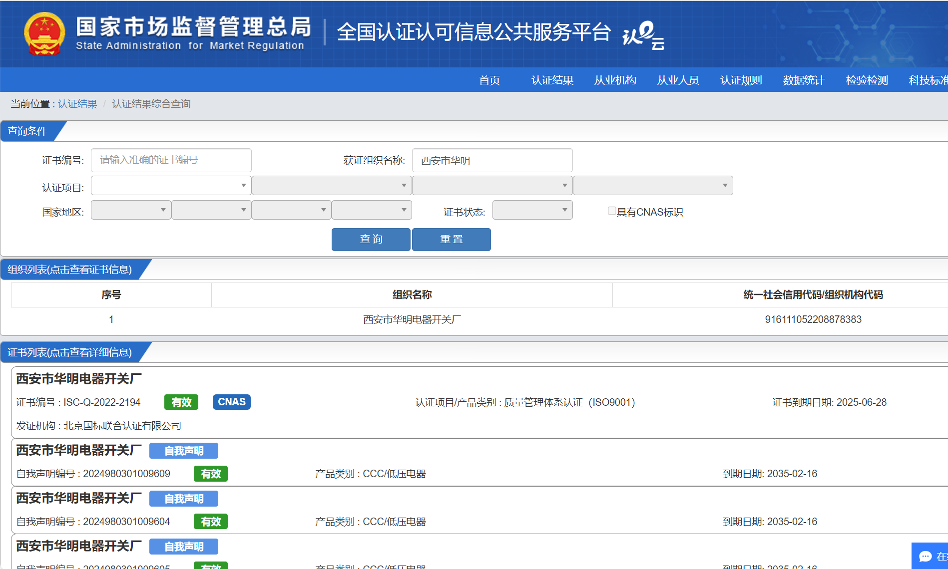Open the second 认证项目 dropdown
The image size is (948, 569).
[332, 186]
